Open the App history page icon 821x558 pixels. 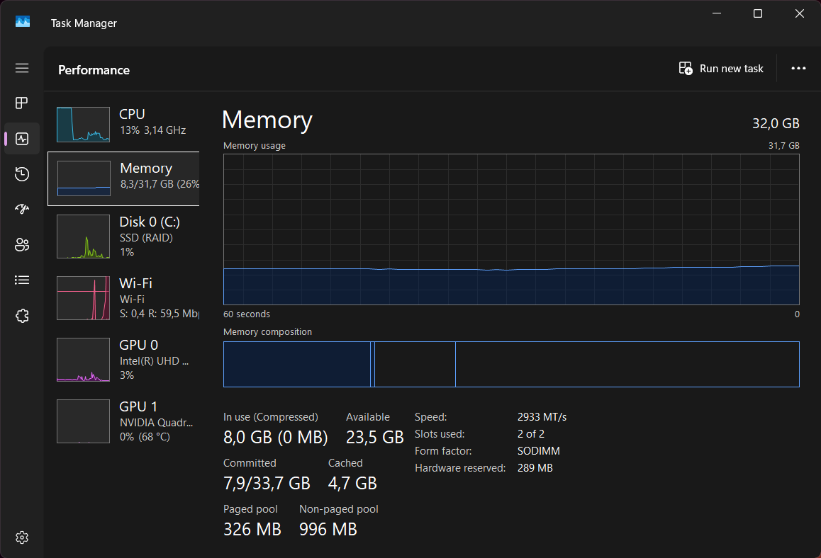[22, 174]
